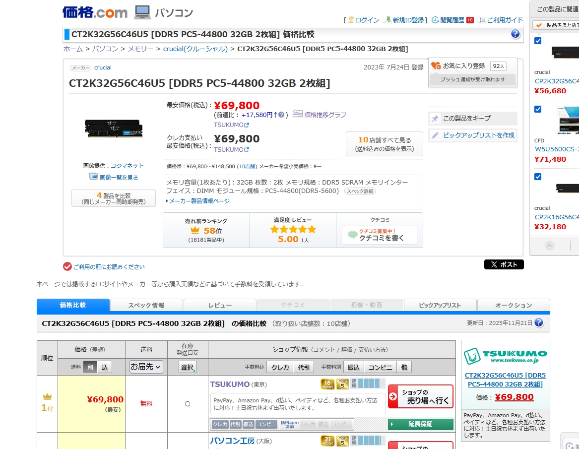Share on X with the ポスト button
This screenshot has width=579, height=449.
pyautogui.click(x=504, y=264)
